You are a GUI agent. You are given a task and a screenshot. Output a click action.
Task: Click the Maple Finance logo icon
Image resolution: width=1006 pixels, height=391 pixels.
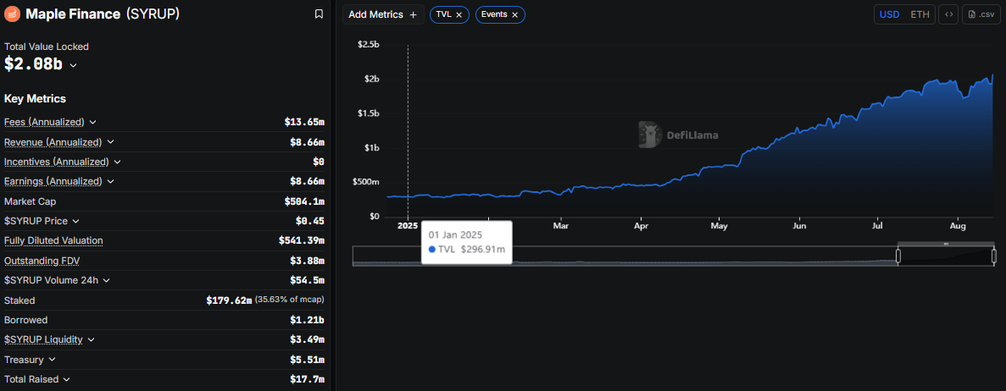click(x=12, y=14)
